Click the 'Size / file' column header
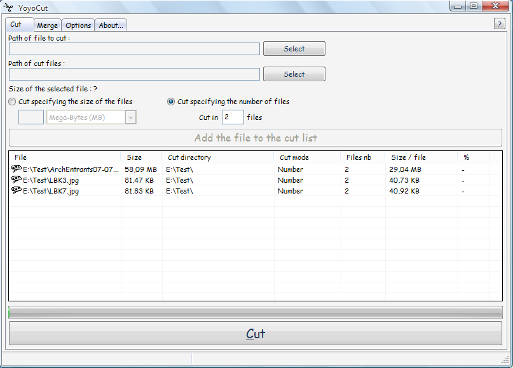This screenshot has height=368, width=513. [x=421, y=157]
